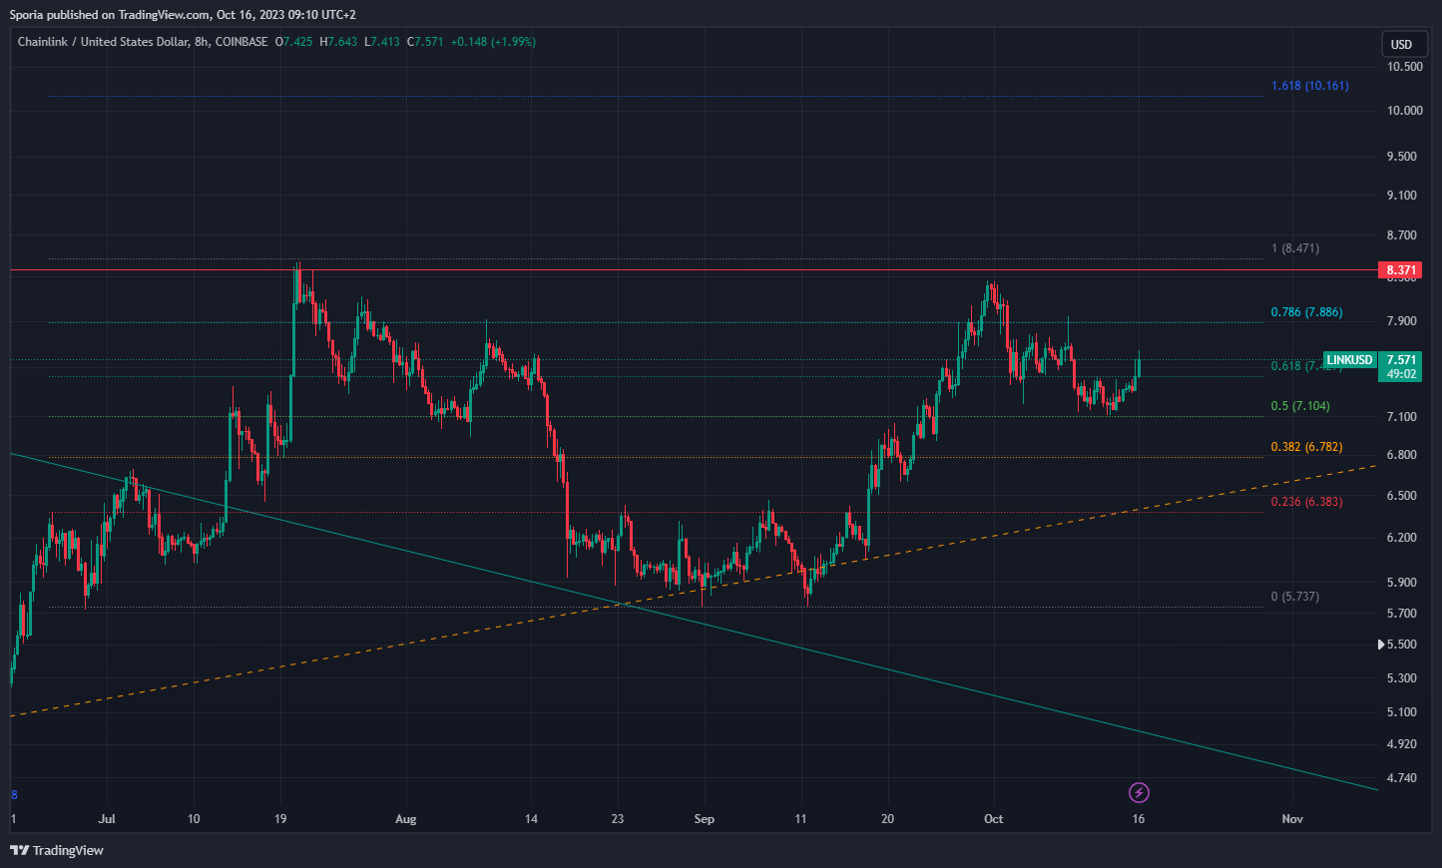Click the arrow marker beside 5.500
The width and height of the screenshot is (1442, 868).
(1381, 645)
